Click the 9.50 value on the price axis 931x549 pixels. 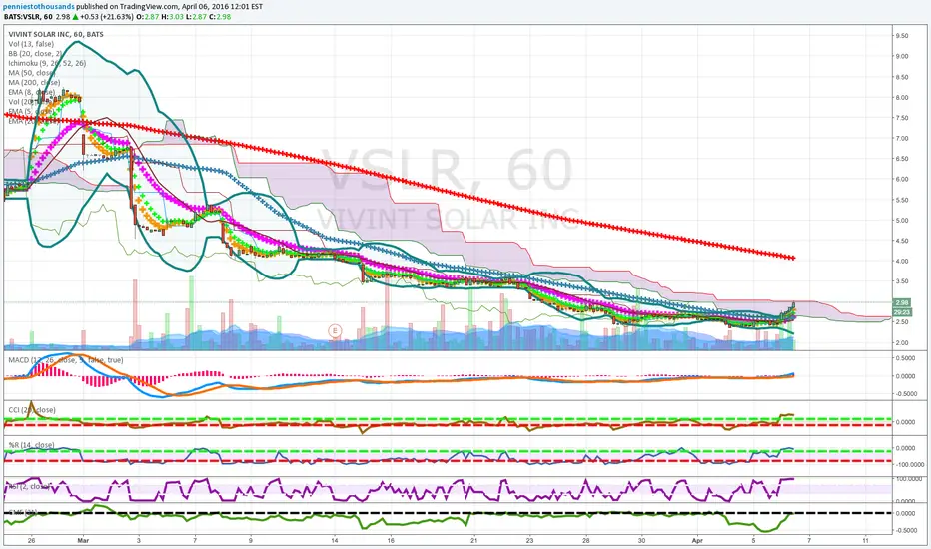[901, 36]
